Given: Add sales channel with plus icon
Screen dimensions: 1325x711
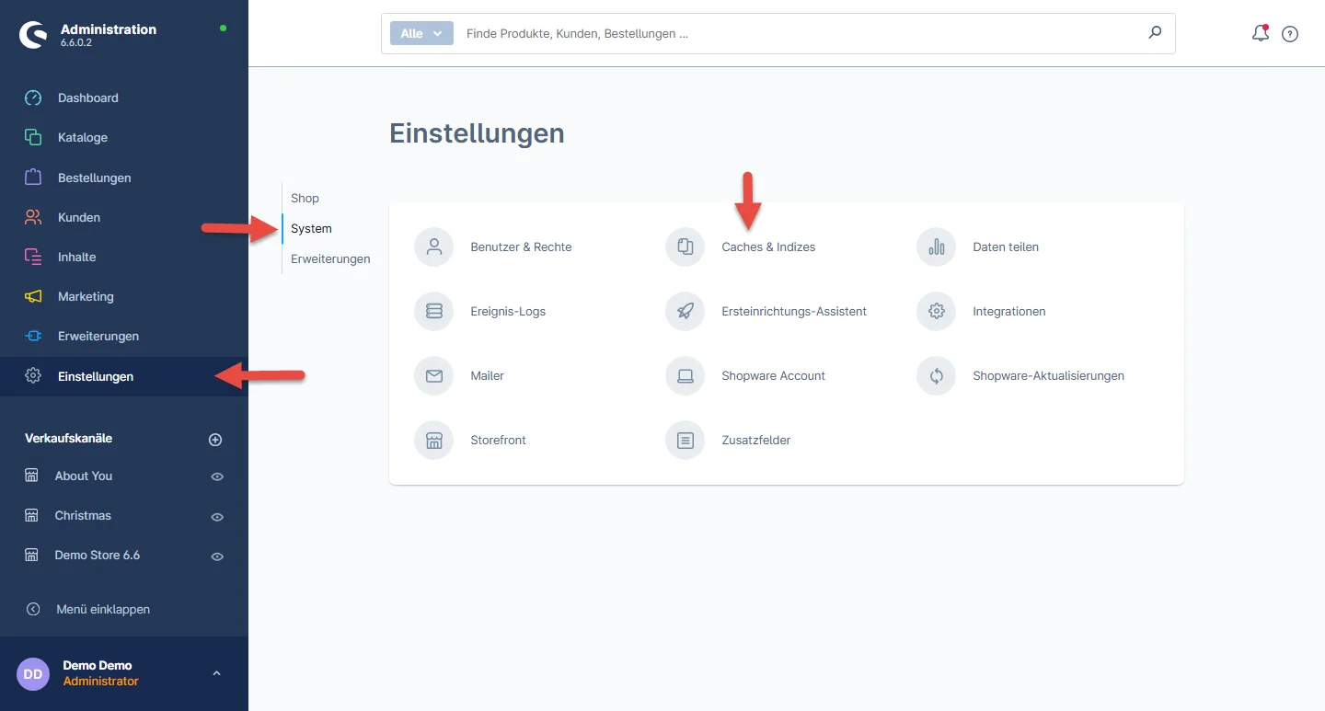Looking at the screenshot, I should pos(215,440).
